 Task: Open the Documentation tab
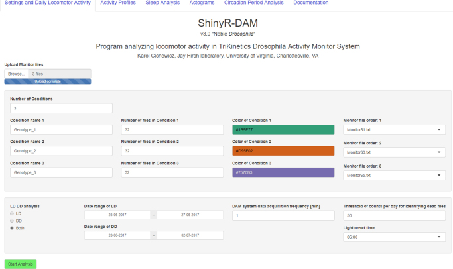click(x=311, y=3)
